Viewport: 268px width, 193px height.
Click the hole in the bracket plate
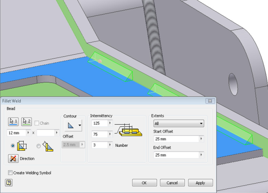233,84
